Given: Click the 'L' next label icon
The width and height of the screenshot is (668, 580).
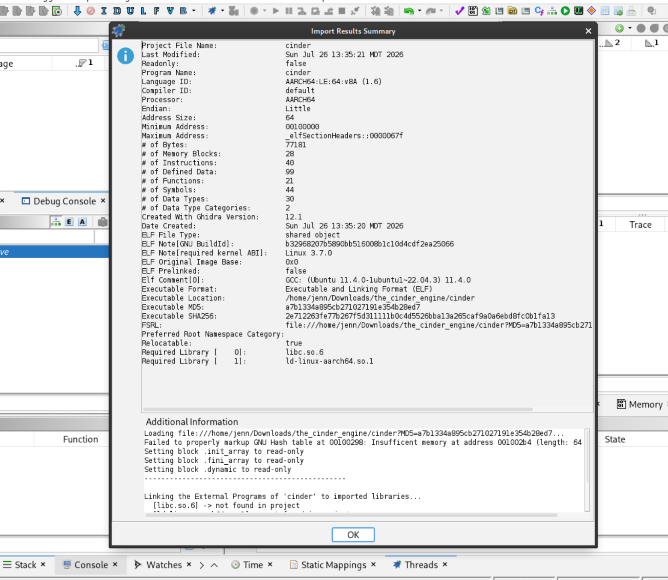Looking at the screenshot, I should (143, 11).
